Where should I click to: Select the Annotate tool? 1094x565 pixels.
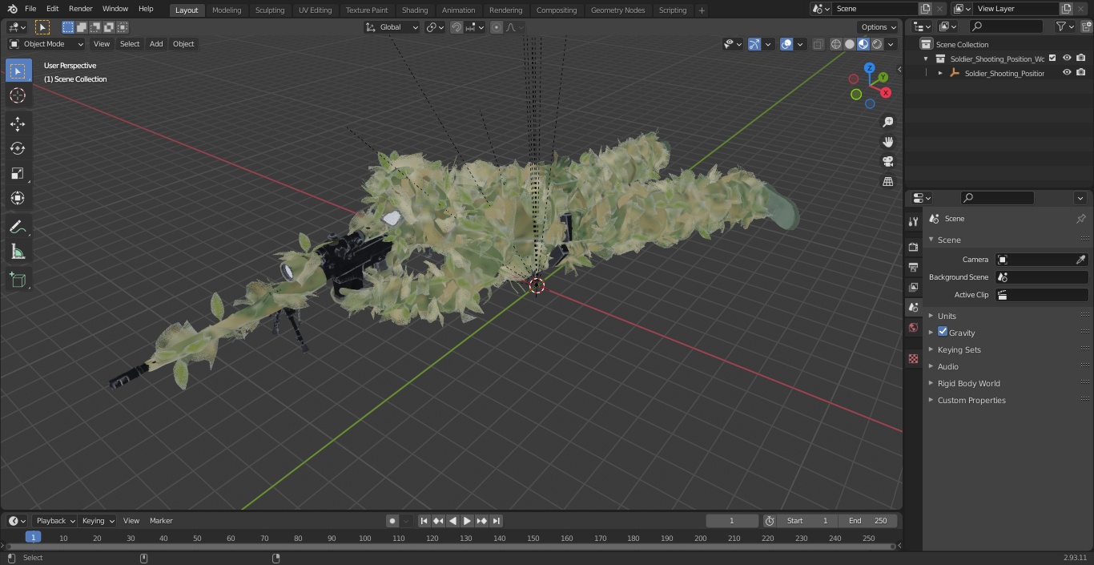point(18,228)
